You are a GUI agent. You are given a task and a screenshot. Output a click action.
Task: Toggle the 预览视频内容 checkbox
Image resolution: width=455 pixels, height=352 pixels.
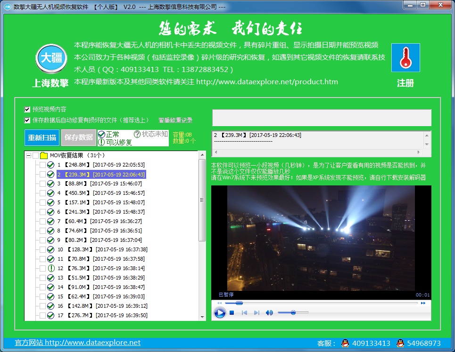[27, 109]
